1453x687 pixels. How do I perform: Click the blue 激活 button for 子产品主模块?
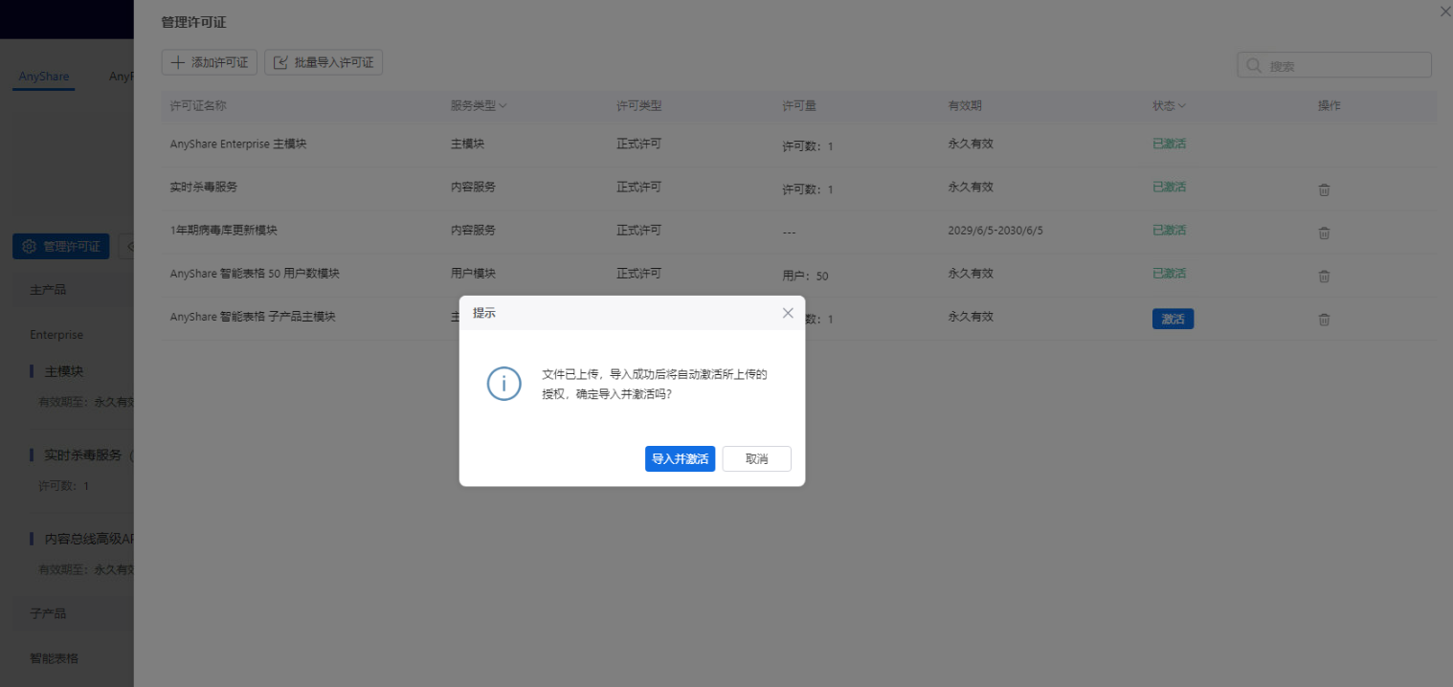tap(1173, 320)
